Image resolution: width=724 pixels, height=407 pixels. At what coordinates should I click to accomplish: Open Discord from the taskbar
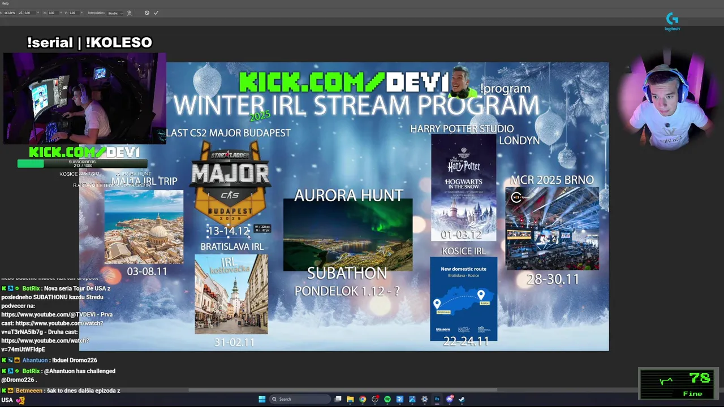coord(450,399)
